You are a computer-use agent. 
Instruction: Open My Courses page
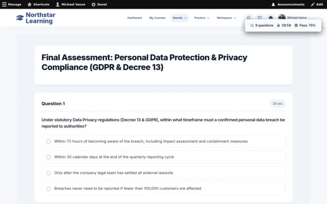[157, 18]
